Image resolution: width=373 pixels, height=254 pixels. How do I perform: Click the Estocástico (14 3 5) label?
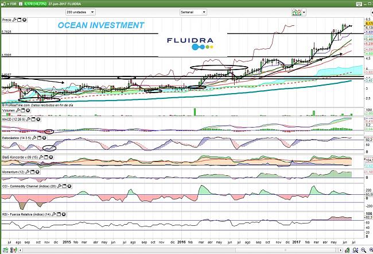[17, 138]
